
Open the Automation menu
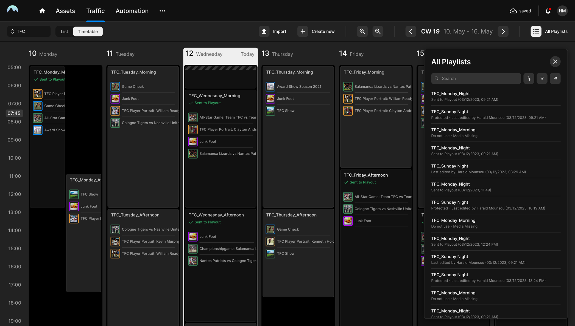click(x=132, y=11)
